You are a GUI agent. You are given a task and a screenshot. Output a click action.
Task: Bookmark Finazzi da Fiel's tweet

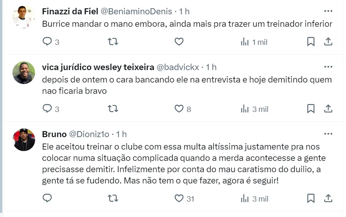(311, 42)
